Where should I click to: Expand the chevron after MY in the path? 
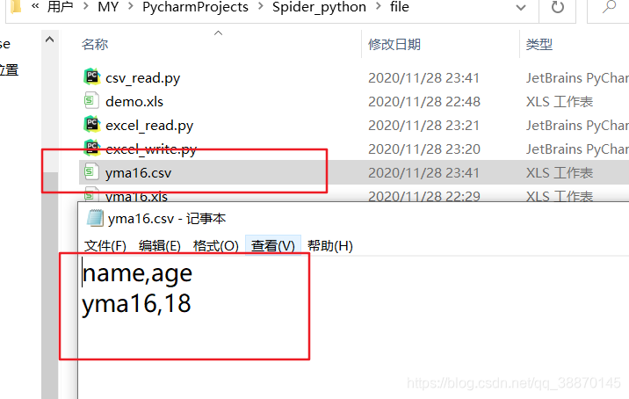tap(130, 7)
